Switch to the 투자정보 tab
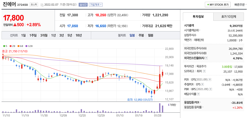The height and width of the screenshot is (118, 248). [198, 17]
